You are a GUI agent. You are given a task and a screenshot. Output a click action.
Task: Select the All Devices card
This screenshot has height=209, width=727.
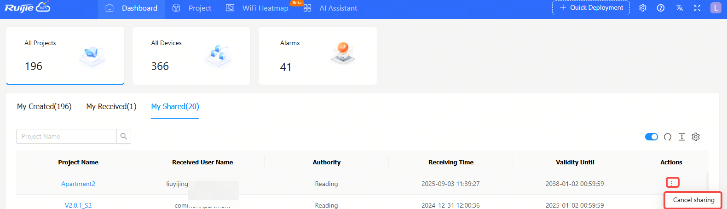tap(191, 56)
